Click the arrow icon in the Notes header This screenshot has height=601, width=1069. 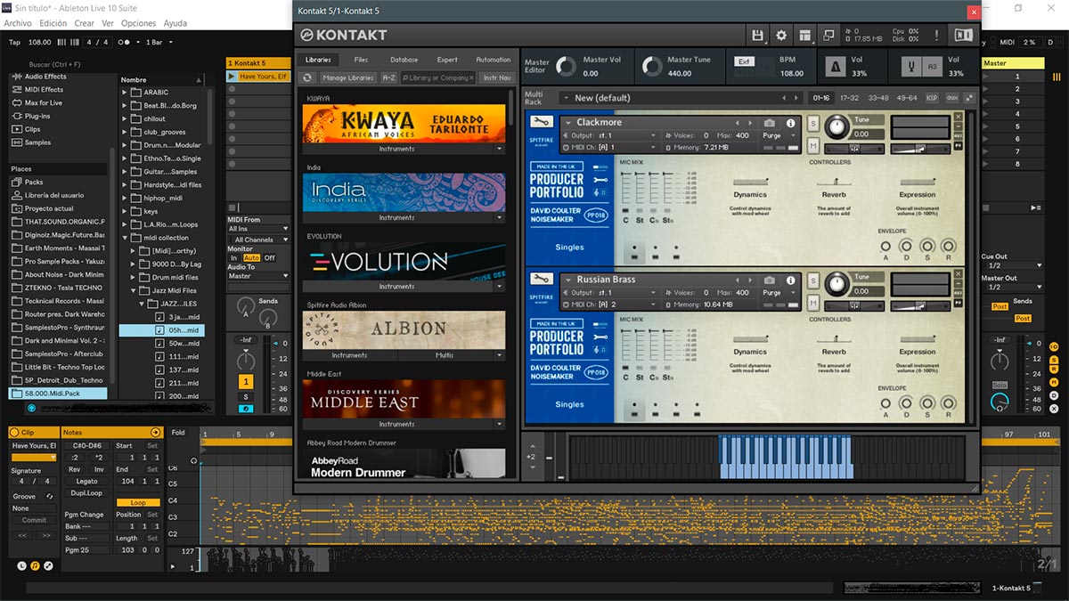click(x=156, y=432)
